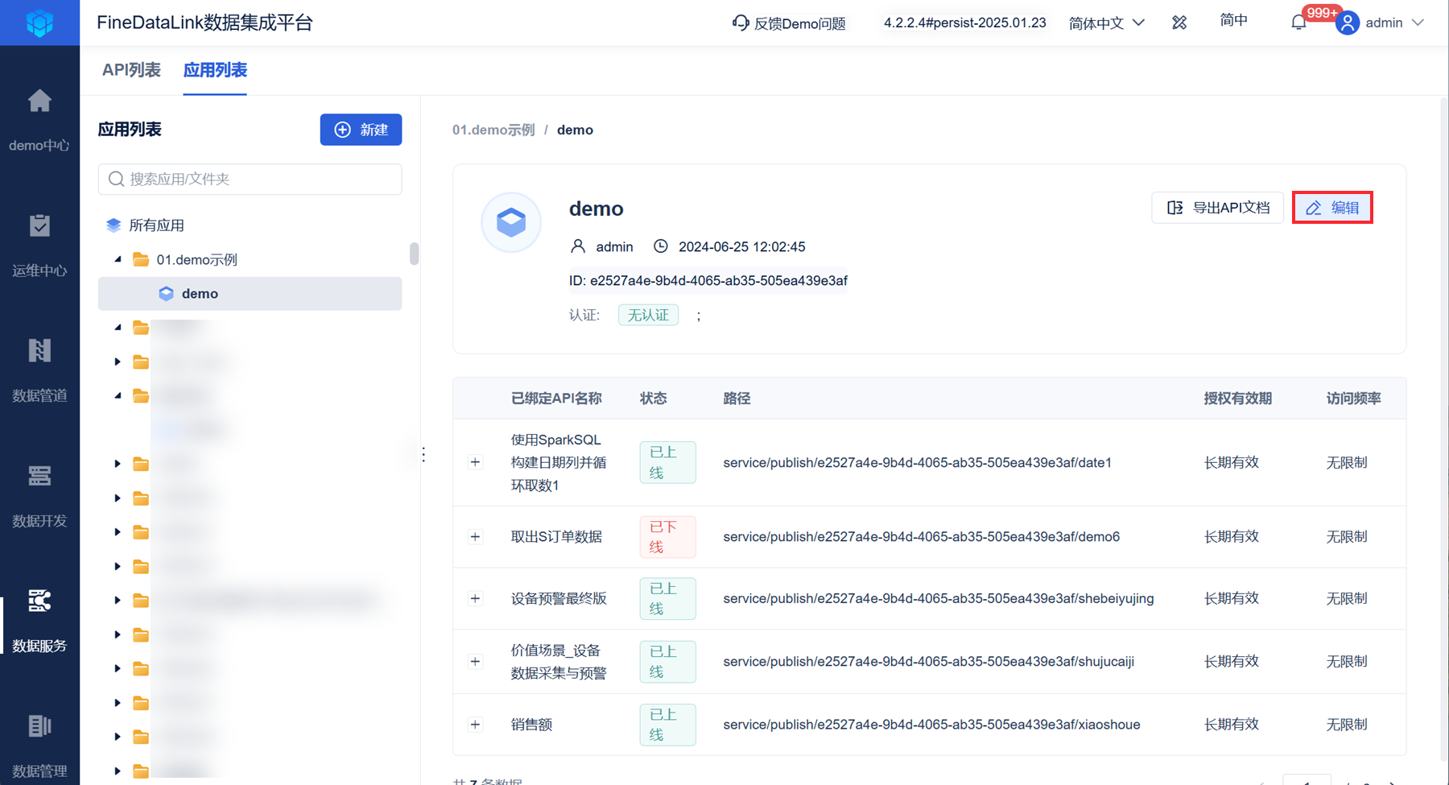The image size is (1449, 785).
Task: Click 长期有效 in 设备预警最终版 row
Action: click(x=1231, y=598)
